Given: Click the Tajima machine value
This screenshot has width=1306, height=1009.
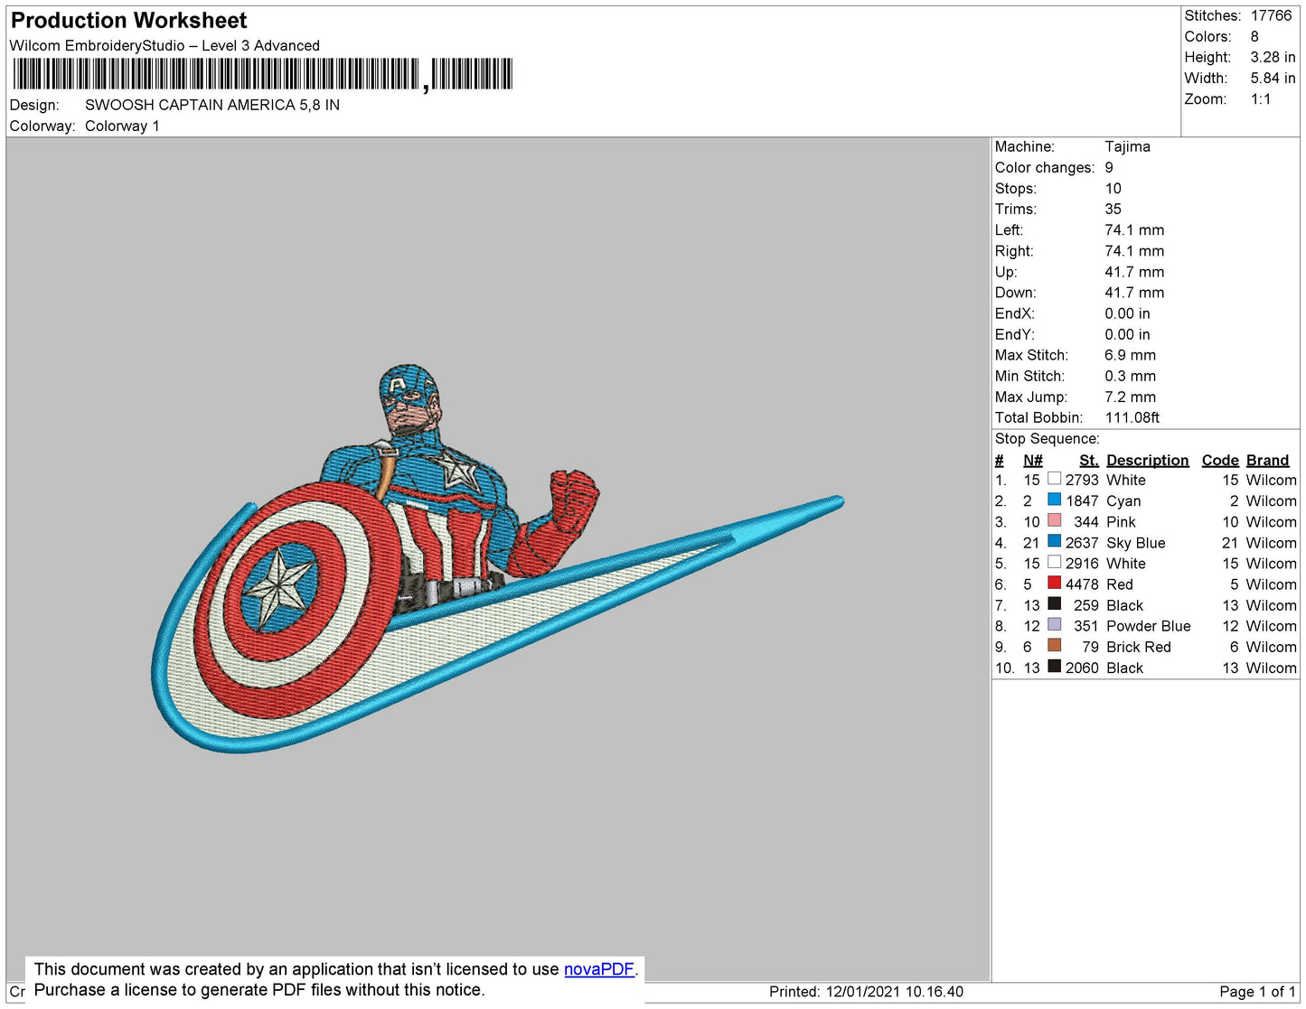Looking at the screenshot, I should (x=1127, y=146).
